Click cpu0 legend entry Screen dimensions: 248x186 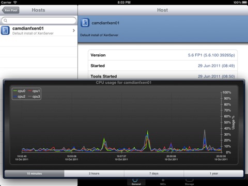[x=19, y=91]
